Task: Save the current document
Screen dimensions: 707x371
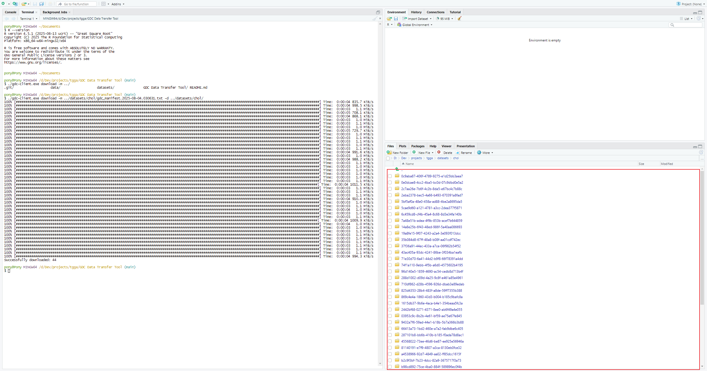Action: click(x=35, y=4)
